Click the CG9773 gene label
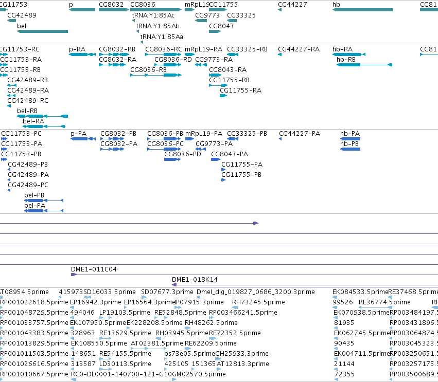438x382 pixels. pyautogui.click(x=207, y=15)
